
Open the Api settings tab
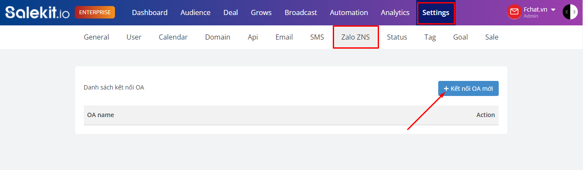click(x=253, y=37)
